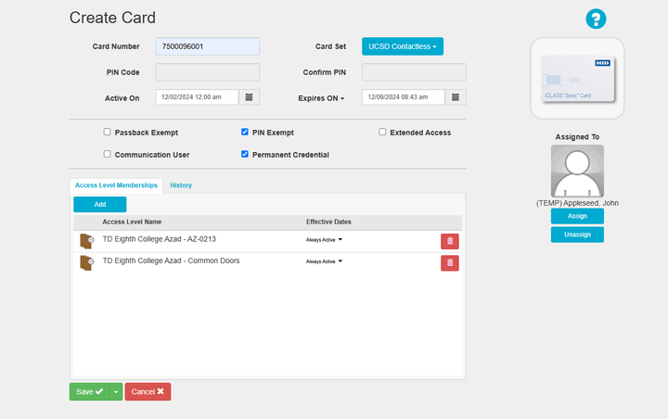Click the name (TEMP) Appleseed, John

577,203
